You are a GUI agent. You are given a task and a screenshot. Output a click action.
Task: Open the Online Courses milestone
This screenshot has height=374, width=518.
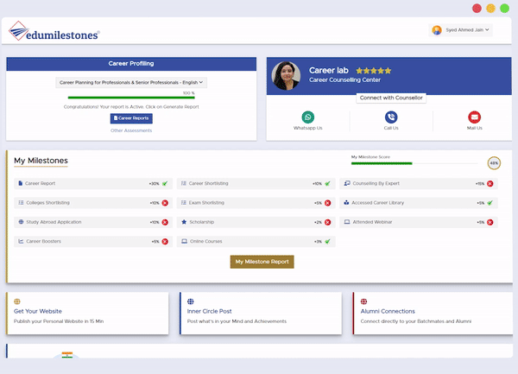[256, 242]
